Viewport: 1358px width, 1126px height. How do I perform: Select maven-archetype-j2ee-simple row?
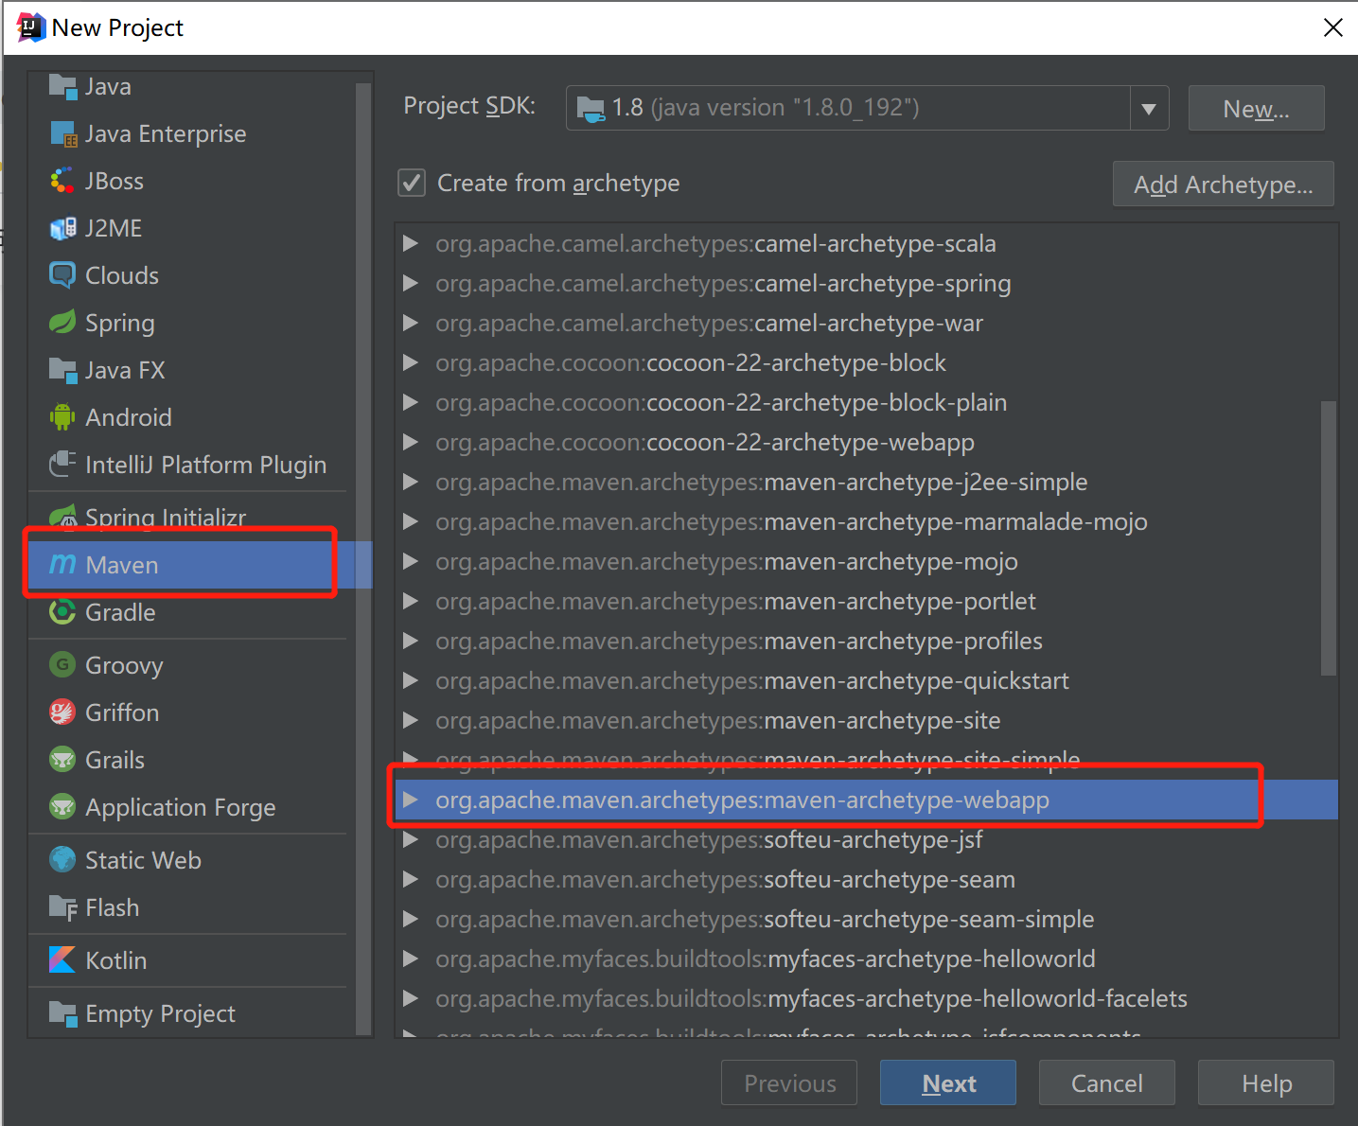866,482
